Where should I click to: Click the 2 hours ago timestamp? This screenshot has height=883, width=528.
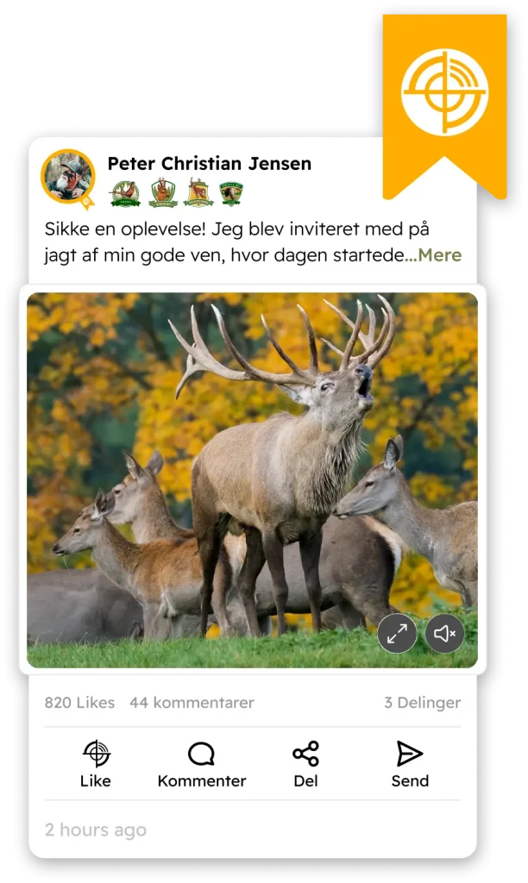(x=96, y=830)
